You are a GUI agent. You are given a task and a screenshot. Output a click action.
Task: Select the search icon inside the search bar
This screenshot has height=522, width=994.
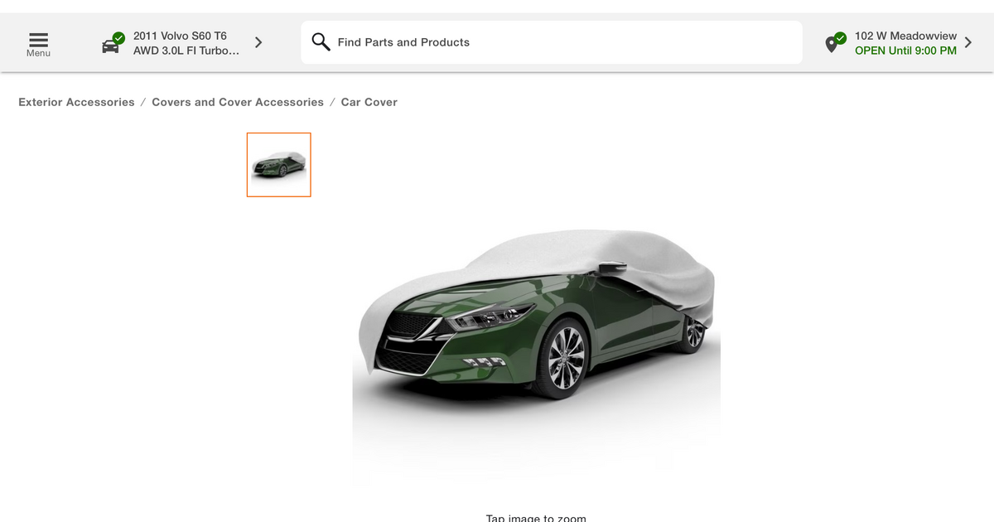pyautogui.click(x=321, y=41)
